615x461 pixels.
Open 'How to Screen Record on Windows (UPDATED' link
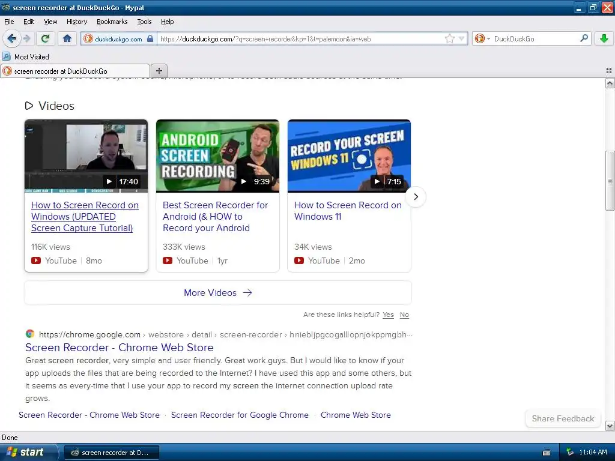point(85,216)
